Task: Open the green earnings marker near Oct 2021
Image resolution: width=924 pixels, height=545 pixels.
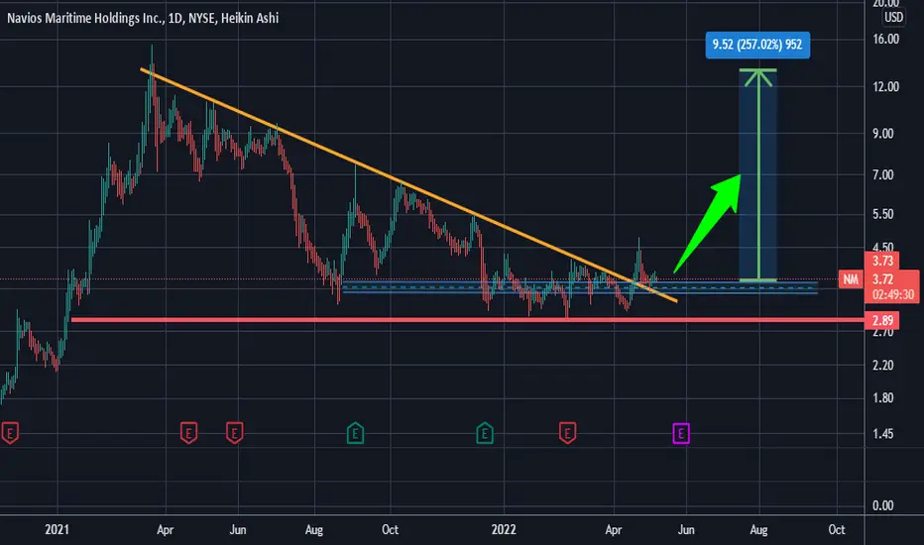Action: pos(355,434)
